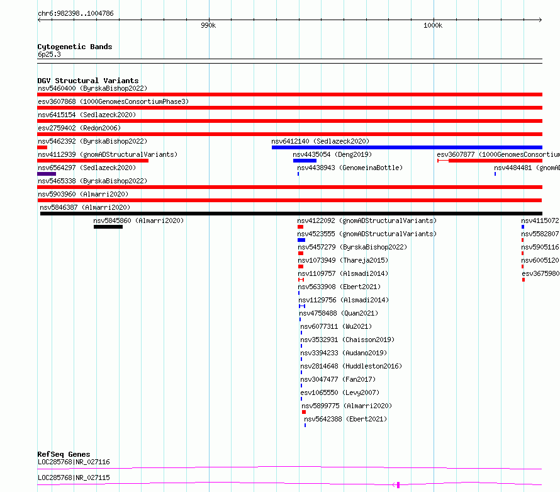Click the nsv3047477 (Fan2017) label
This screenshot has width=560, height=492.
click(338, 379)
